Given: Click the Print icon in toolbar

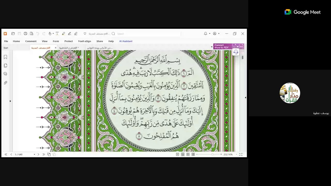Looking at the screenshot, I should (x=25, y=34).
